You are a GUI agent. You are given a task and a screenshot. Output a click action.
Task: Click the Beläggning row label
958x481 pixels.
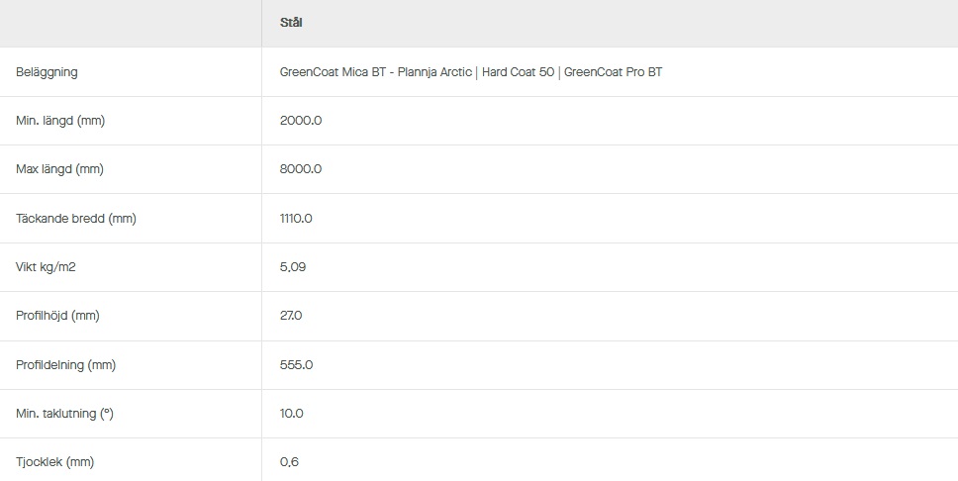click(47, 72)
